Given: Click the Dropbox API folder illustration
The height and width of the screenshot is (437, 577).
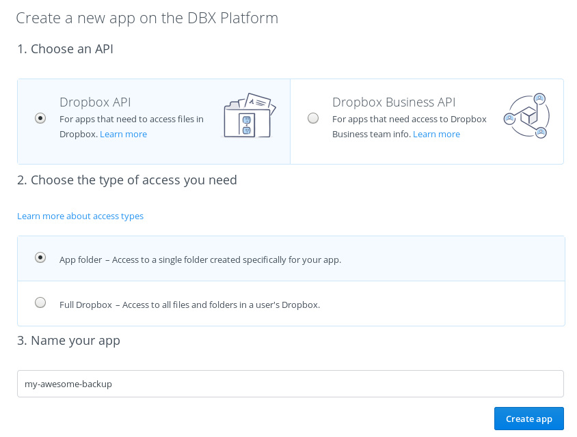Looking at the screenshot, I should pos(249,115).
